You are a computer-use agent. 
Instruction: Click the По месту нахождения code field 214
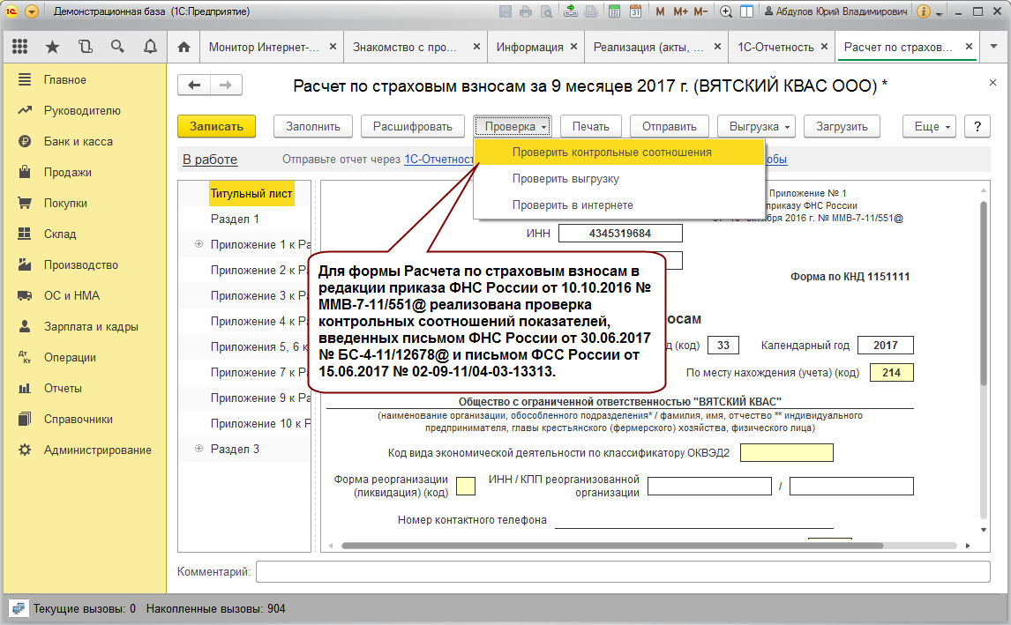click(x=892, y=372)
